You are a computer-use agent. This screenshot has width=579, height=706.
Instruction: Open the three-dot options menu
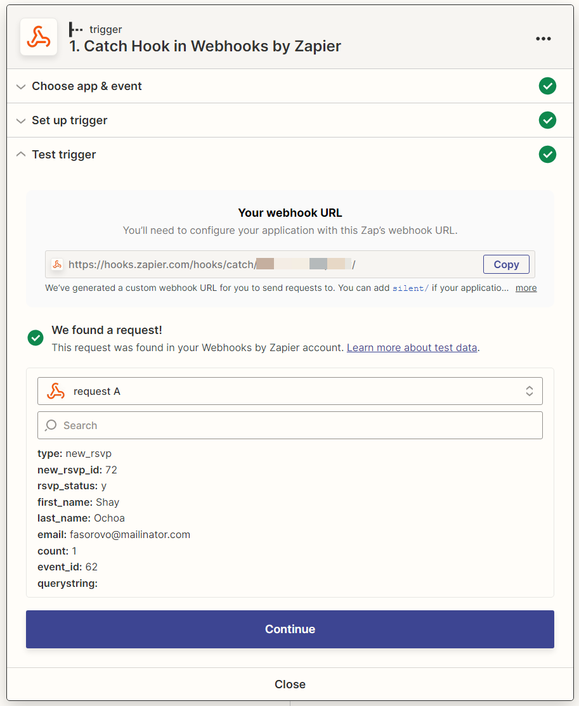543,39
